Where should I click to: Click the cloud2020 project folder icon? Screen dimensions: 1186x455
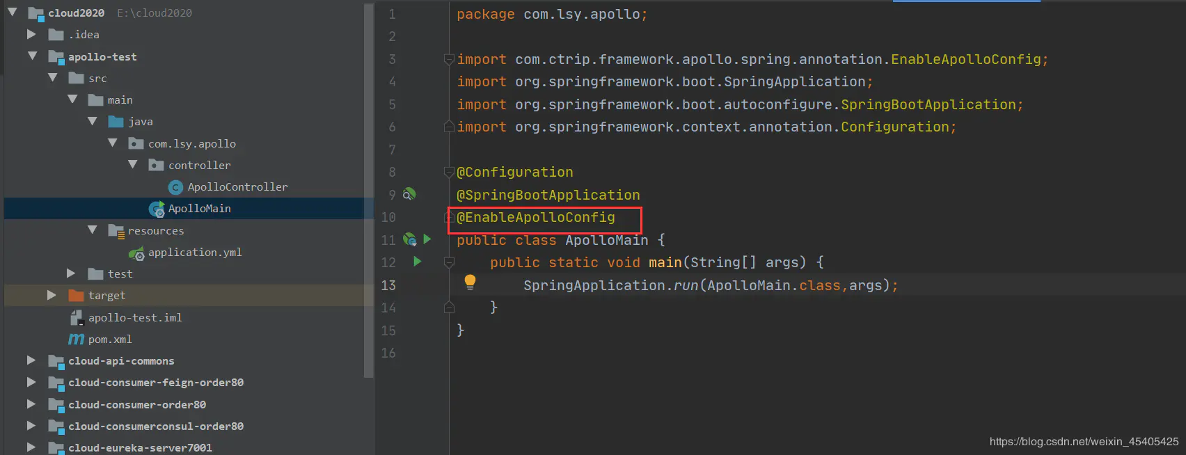(x=36, y=13)
